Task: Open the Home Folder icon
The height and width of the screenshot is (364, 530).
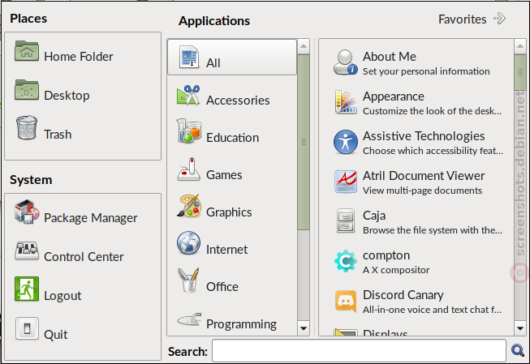Action: (x=27, y=51)
